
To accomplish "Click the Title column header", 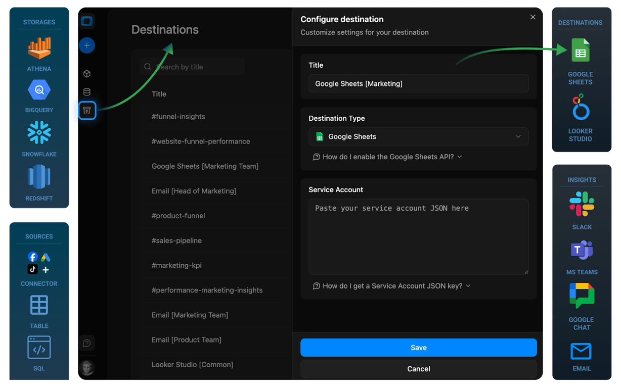I will (x=159, y=94).
